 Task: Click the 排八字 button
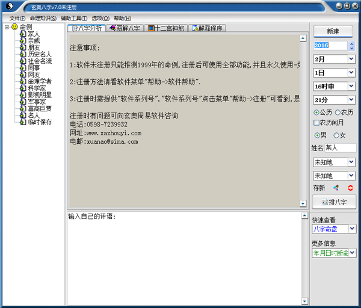click(334, 202)
